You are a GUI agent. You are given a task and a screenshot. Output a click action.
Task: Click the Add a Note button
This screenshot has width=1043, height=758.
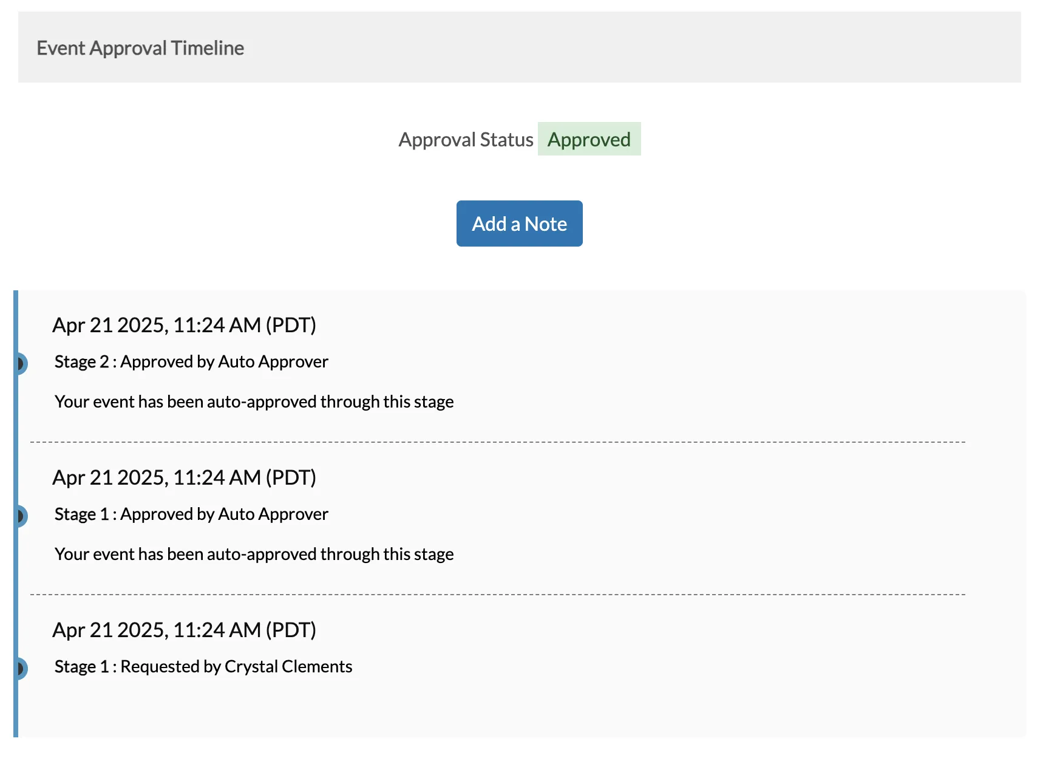[519, 224]
